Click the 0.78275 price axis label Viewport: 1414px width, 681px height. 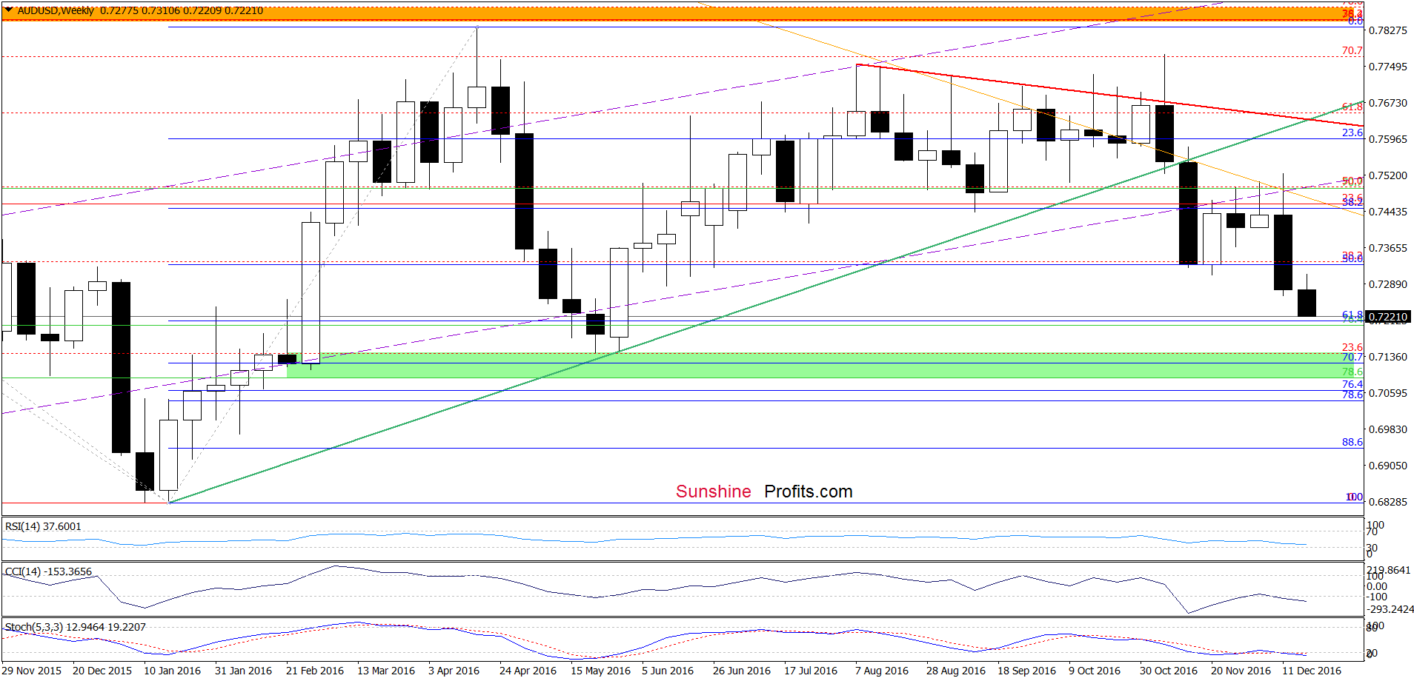click(x=1387, y=30)
